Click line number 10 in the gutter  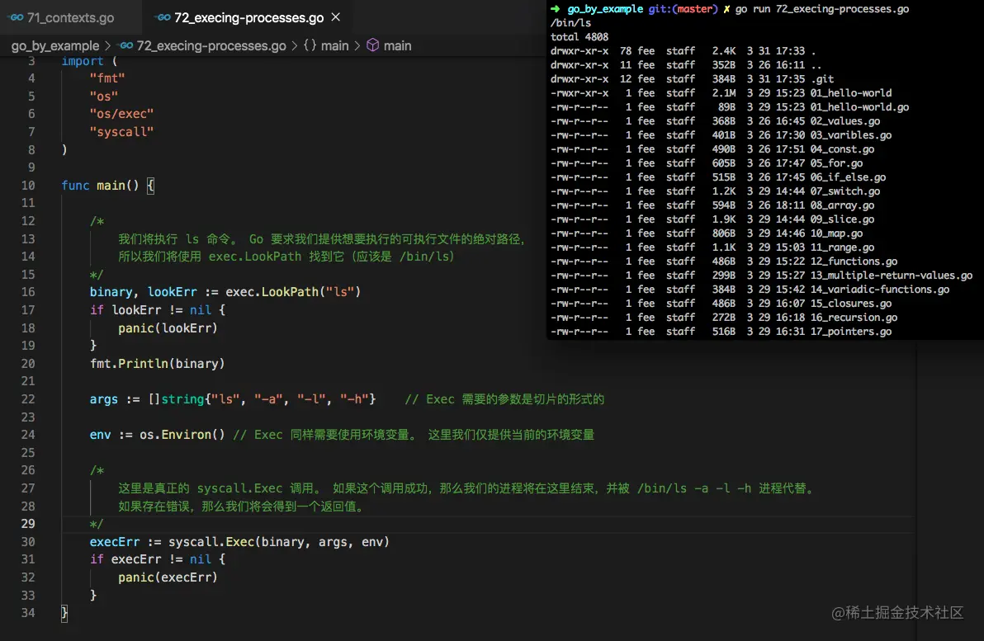tap(28, 186)
